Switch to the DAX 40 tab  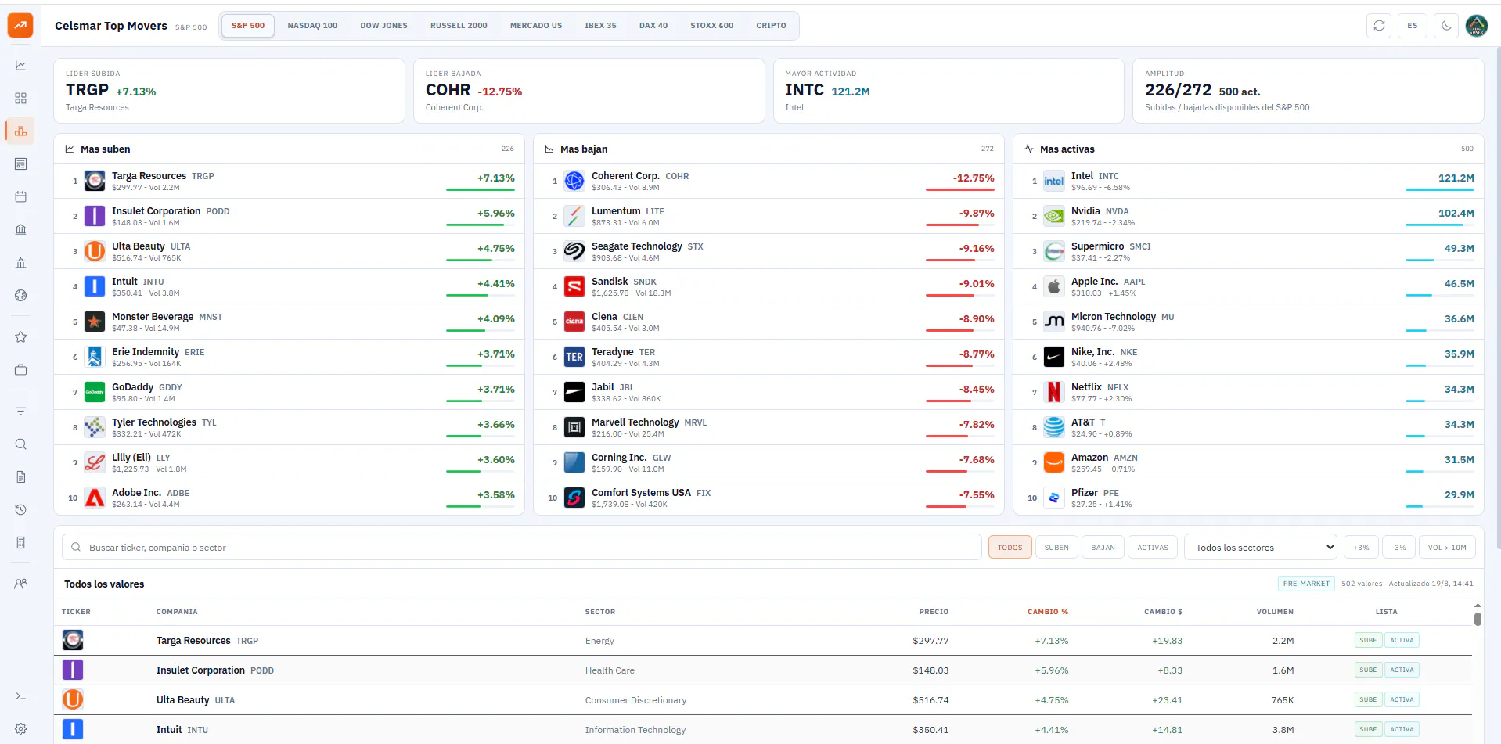[x=653, y=26]
